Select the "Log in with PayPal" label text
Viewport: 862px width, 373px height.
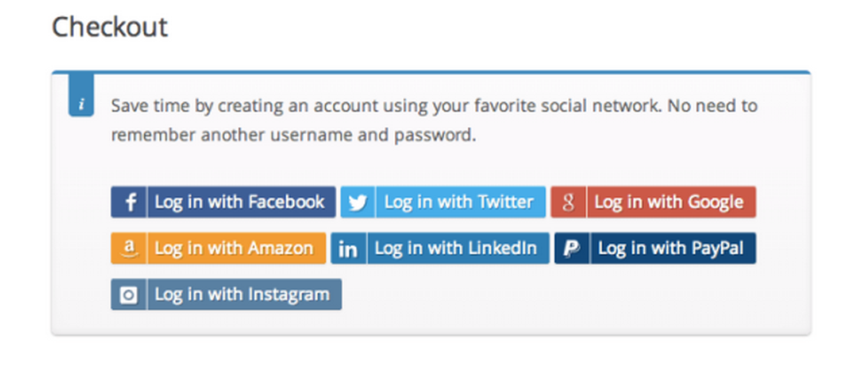pos(672,248)
